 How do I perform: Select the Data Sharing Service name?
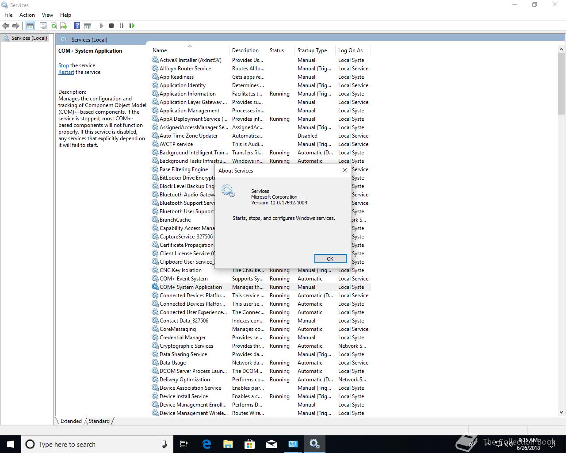click(x=183, y=354)
